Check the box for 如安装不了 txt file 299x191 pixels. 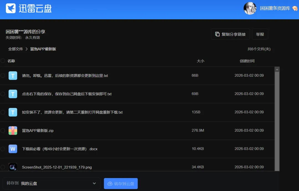coord(3,112)
